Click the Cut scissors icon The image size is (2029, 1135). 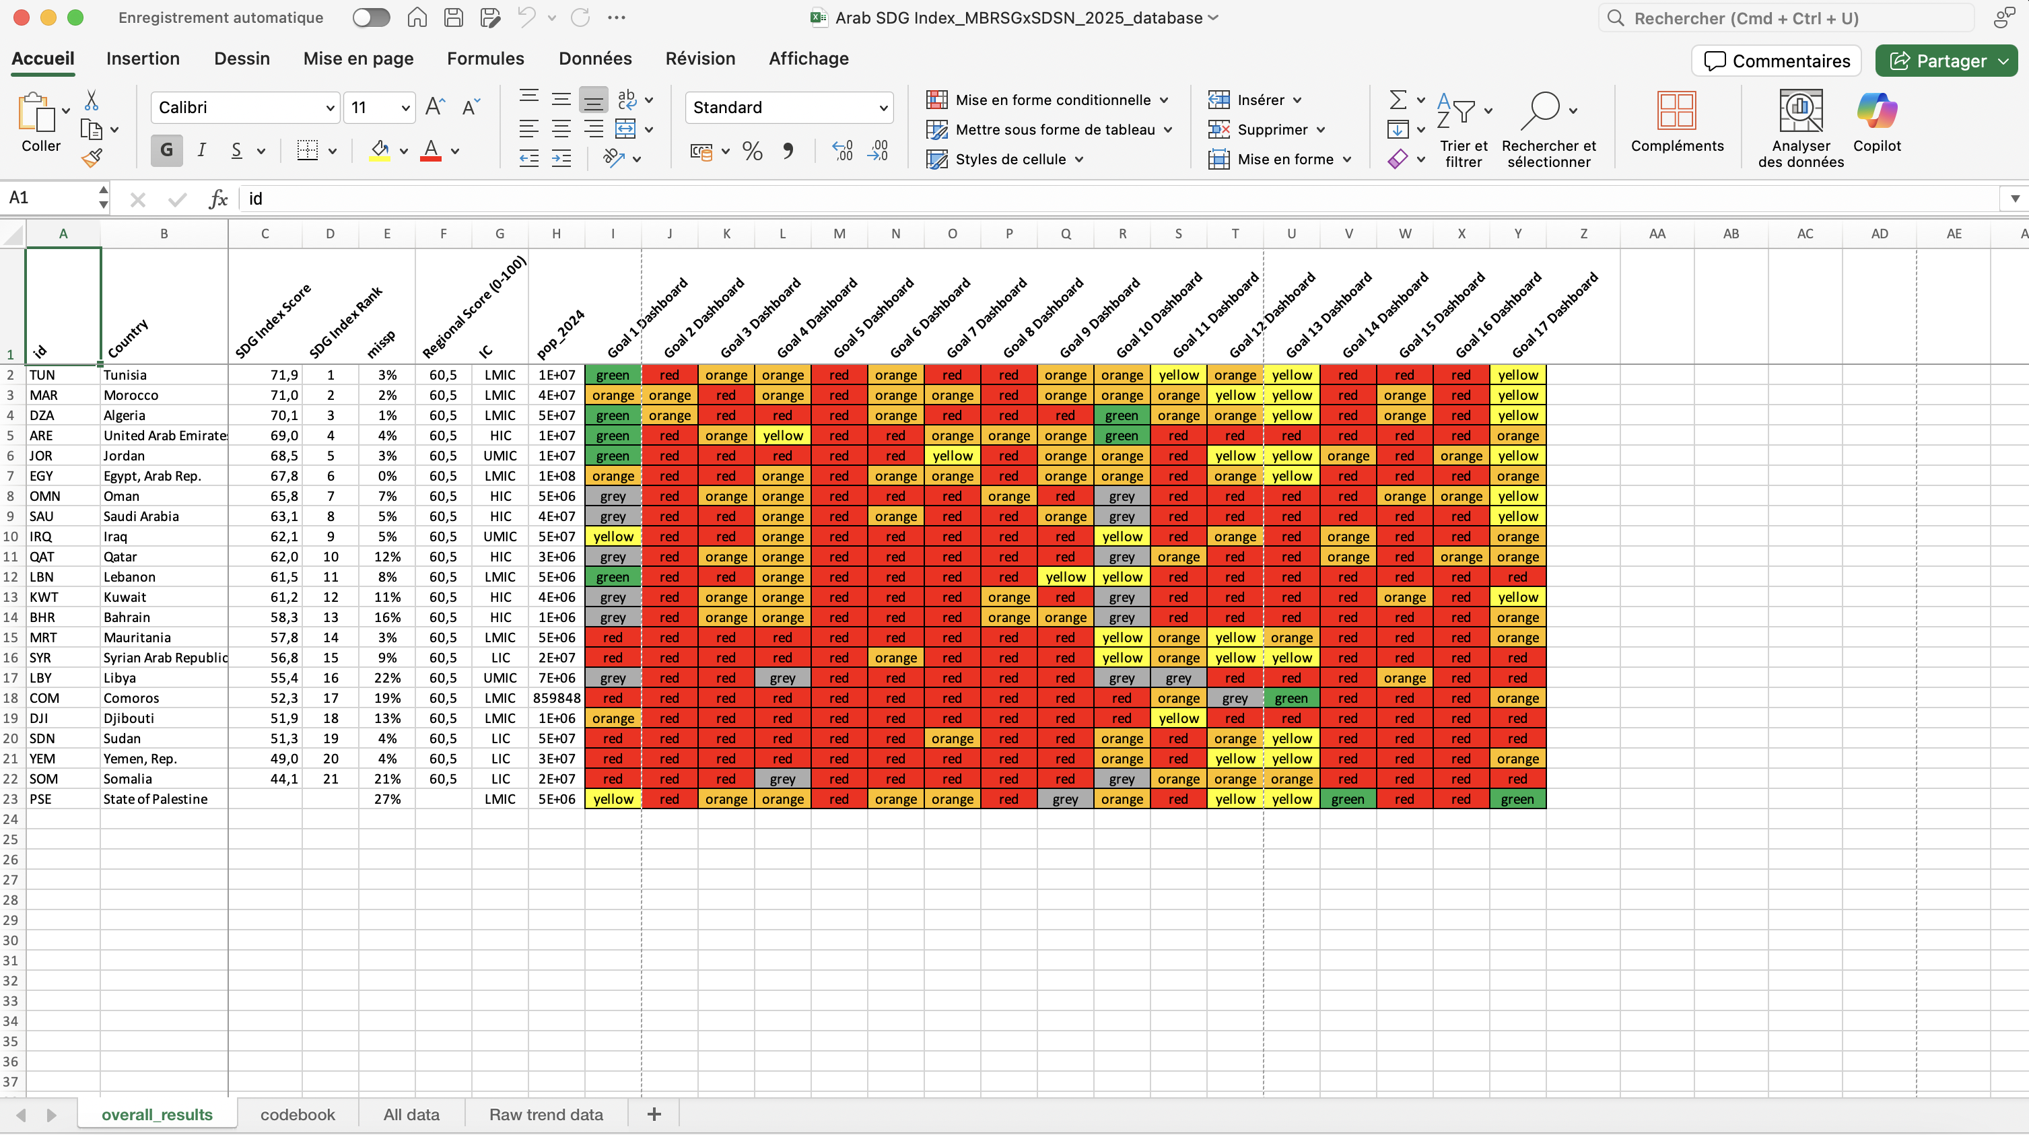[x=92, y=101]
